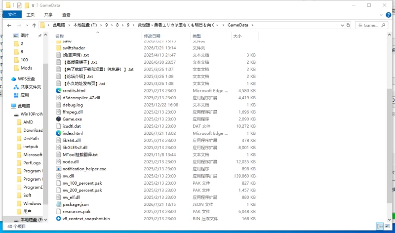The height and width of the screenshot is (233, 395).
Task: Switch to details view icon in status bar
Action: point(380,226)
